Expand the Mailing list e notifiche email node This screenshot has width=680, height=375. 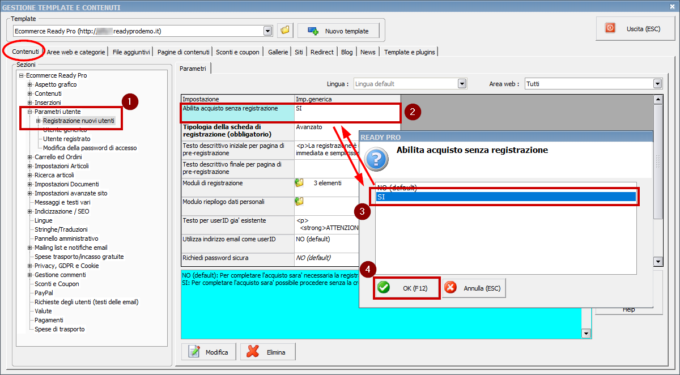pyautogui.click(x=30, y=248)
